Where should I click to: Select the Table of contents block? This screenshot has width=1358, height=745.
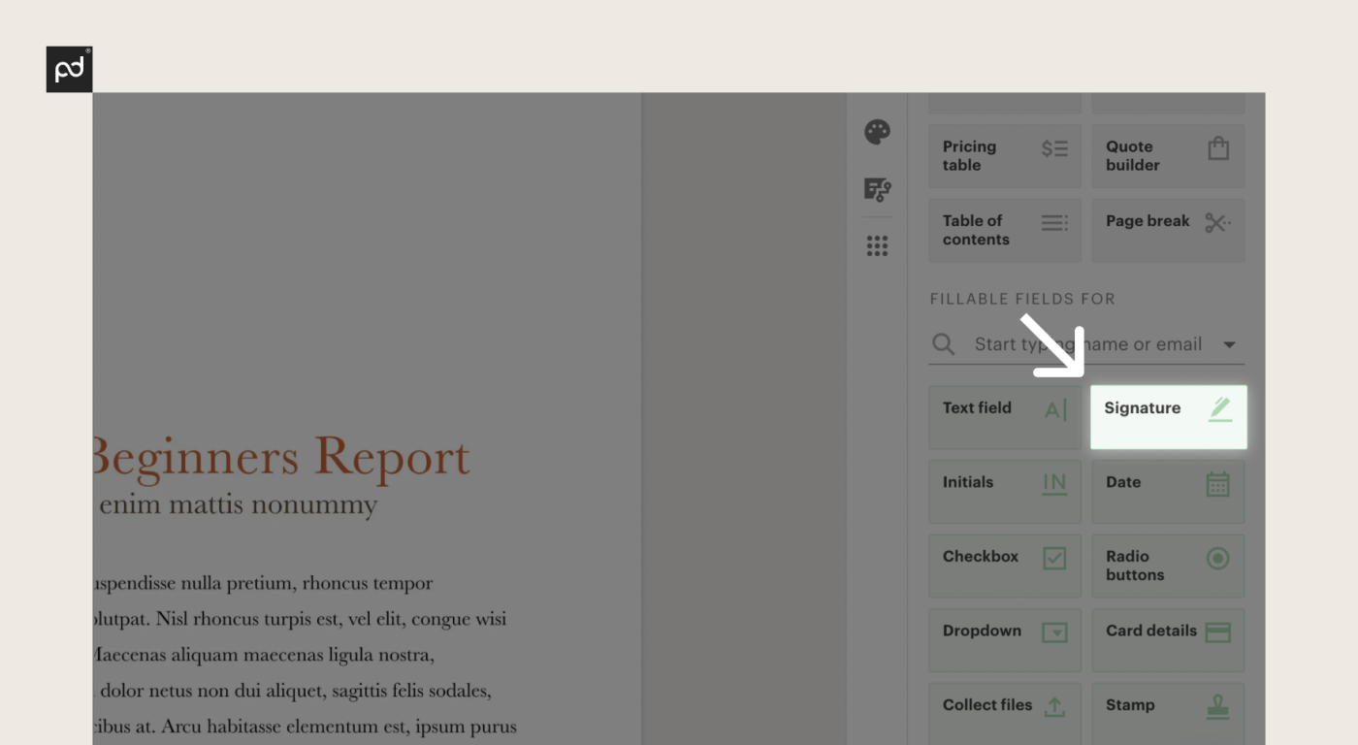[x=1005, y=230]
